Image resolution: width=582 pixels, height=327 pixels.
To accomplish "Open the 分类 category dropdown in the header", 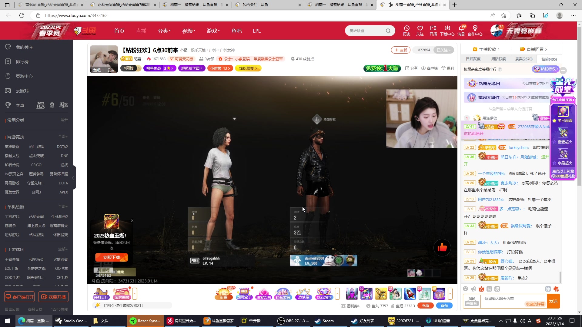I will 164,31.
